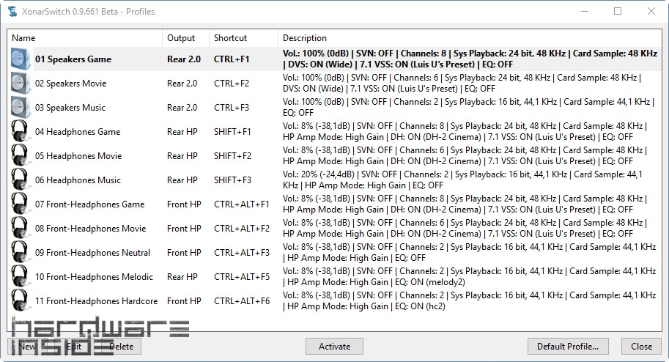Click 'Rear 2.0' output of 01 Speakers Game

click(x=184, y=59)
